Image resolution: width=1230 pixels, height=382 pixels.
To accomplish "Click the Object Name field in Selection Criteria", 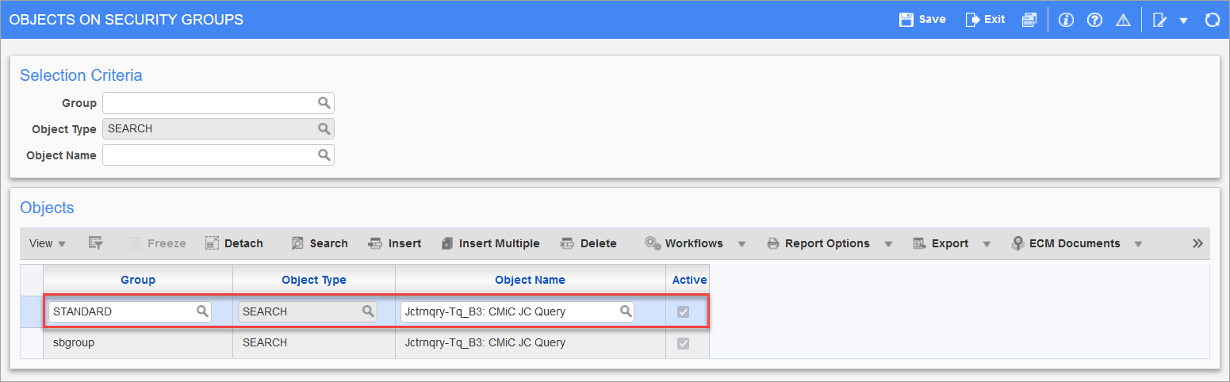I will [209, 155].
